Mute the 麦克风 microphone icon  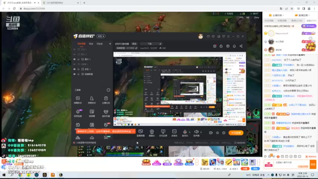coord(185,133)
